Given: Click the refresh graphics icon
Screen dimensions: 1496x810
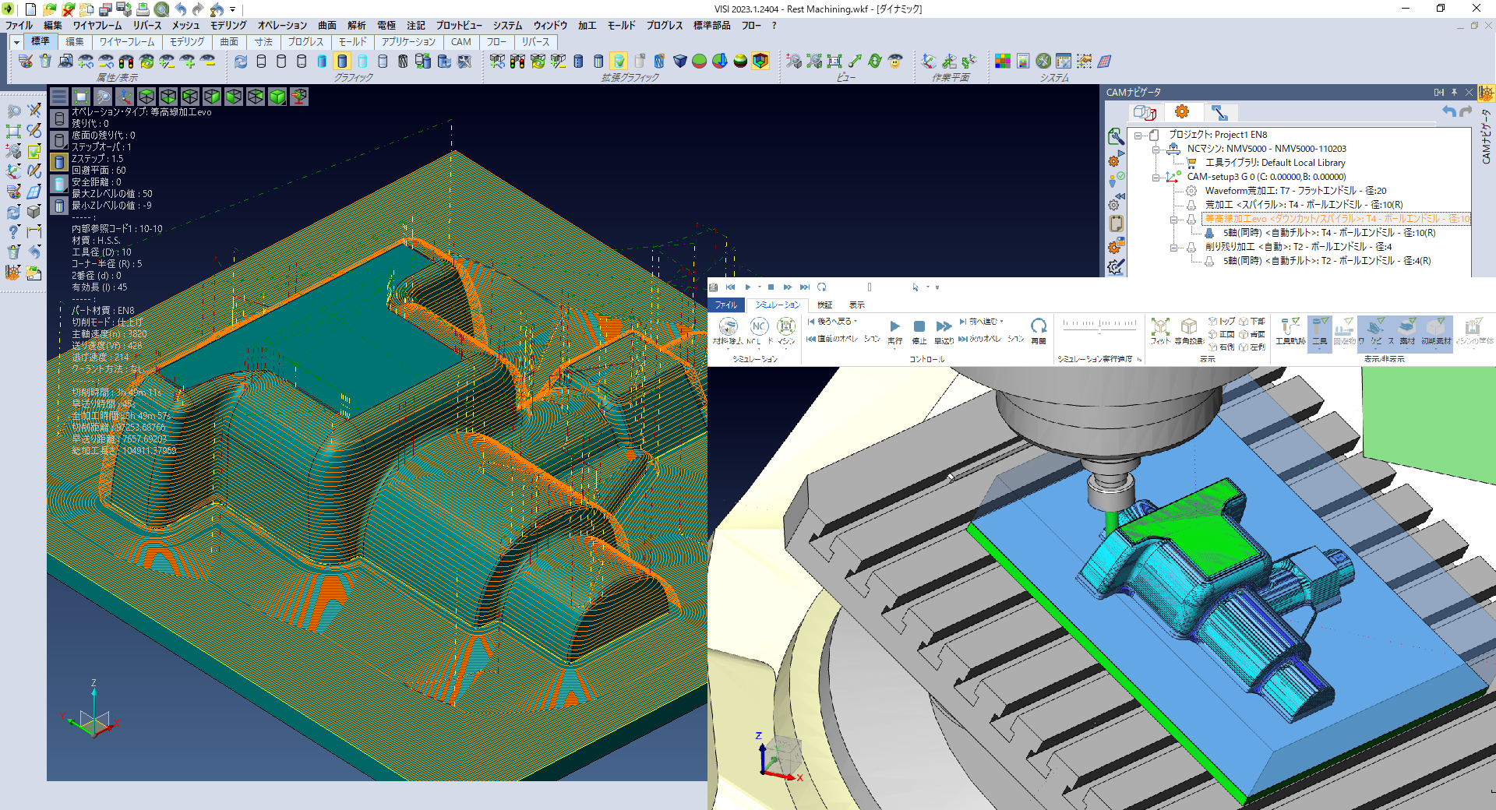Looking at the screenshot, I should coord(241,61).
